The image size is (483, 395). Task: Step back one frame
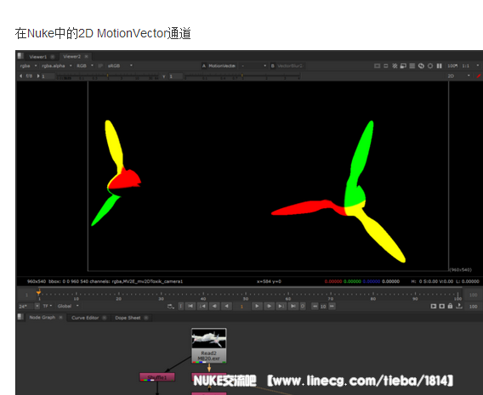tap(214, 307)
